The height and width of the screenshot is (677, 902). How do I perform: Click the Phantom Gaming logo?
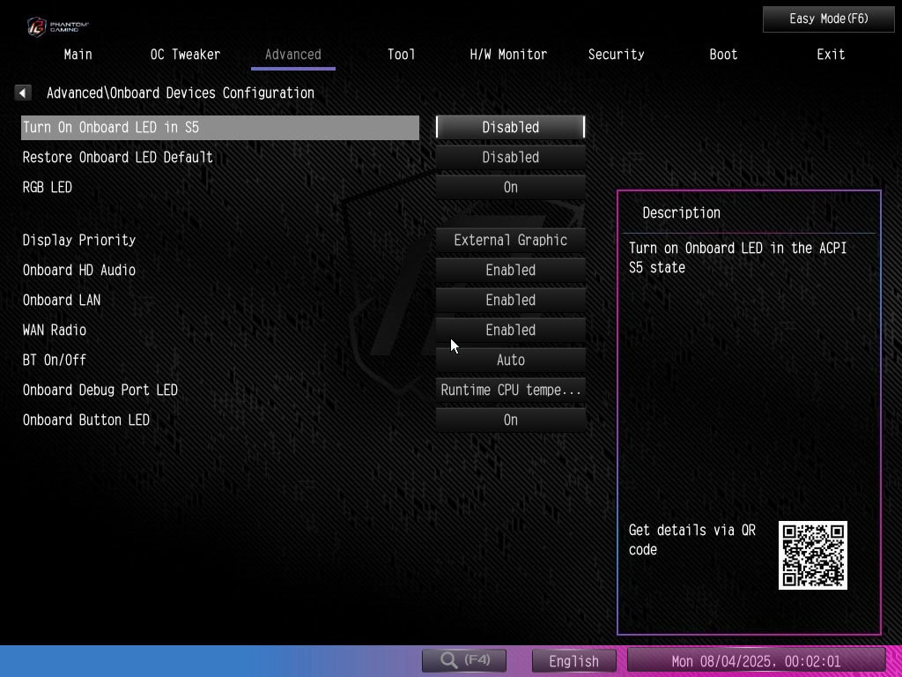click(x=57, y=26)
